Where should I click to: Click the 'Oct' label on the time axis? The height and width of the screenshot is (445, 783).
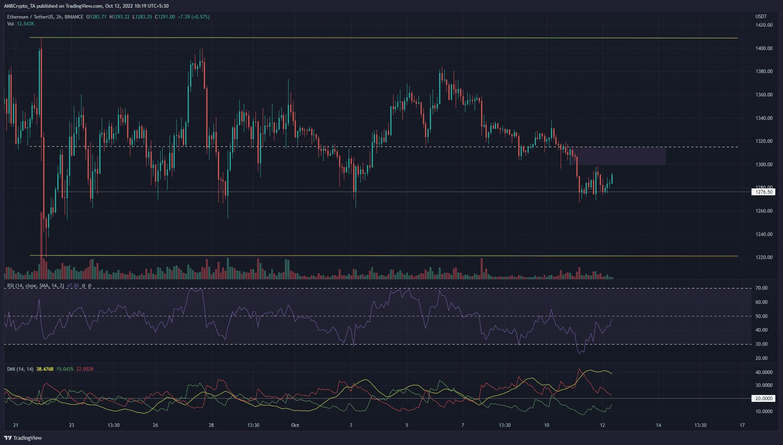pos(295,425)
